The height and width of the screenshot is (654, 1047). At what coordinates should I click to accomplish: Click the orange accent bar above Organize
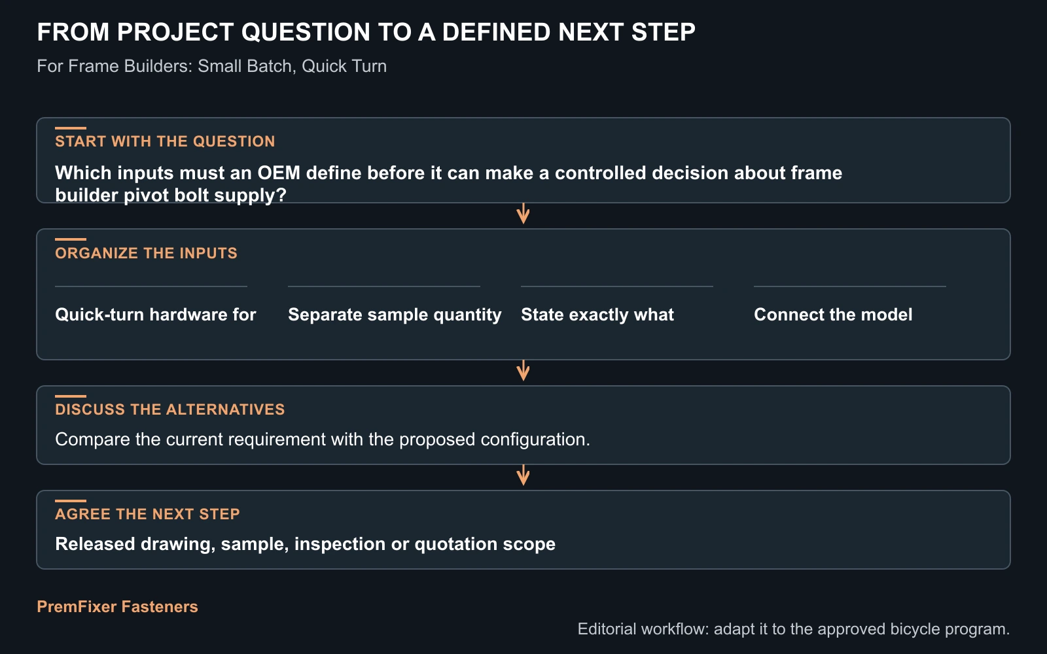71,239
